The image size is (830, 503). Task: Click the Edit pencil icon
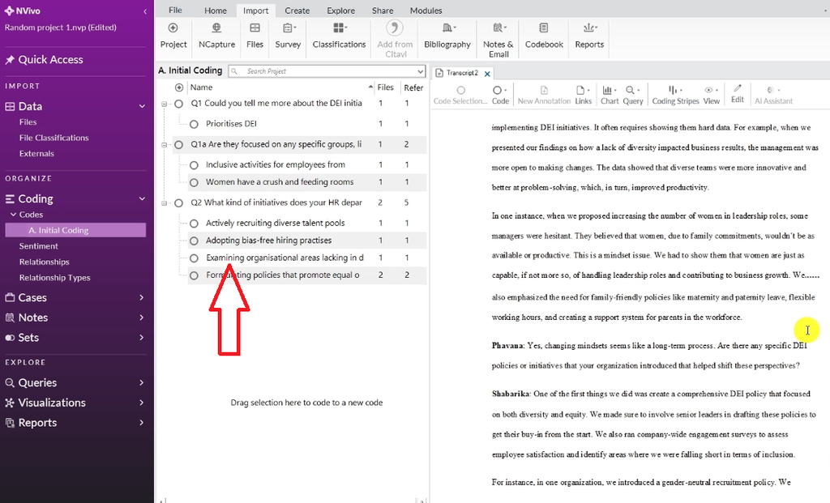[x=738, y=89]
